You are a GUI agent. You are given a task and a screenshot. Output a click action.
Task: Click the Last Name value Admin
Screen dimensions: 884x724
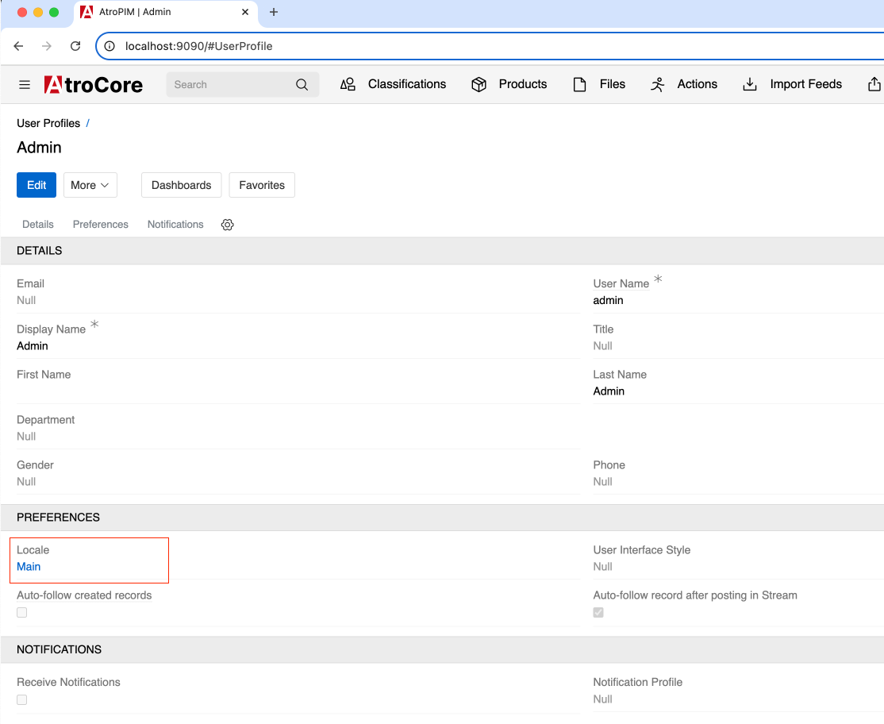(x=609, y=391)
